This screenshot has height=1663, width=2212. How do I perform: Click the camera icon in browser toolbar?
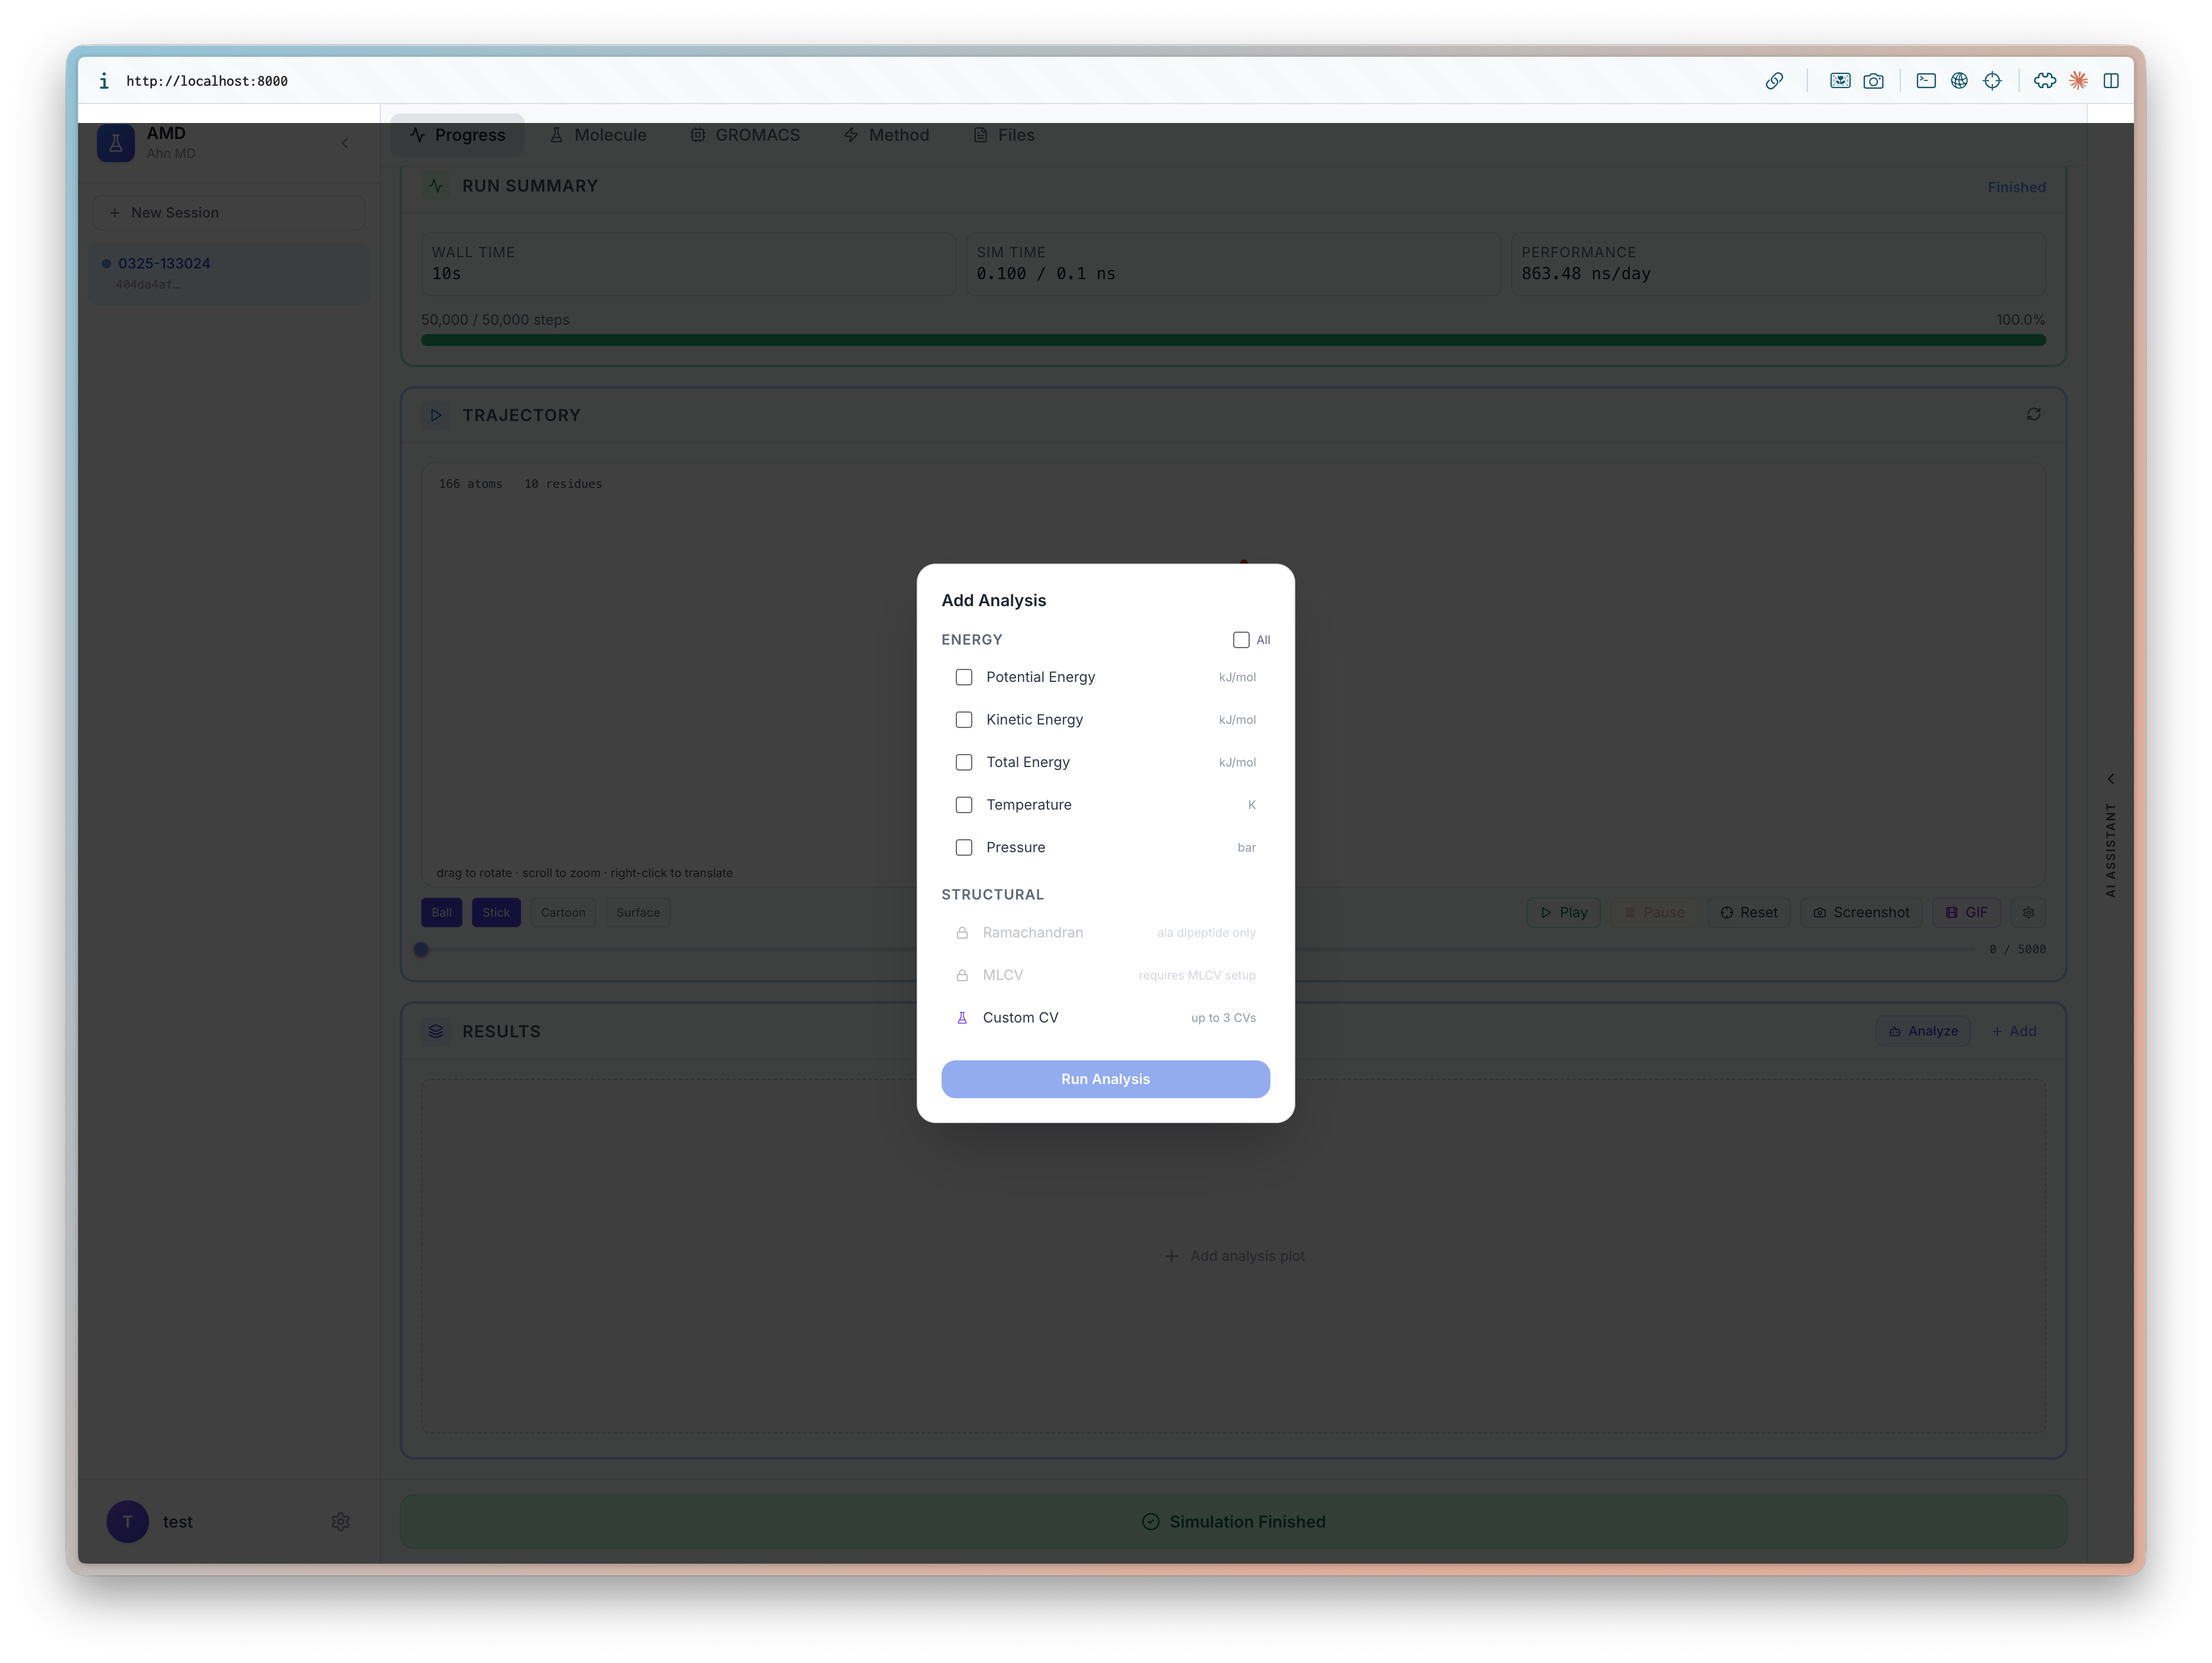[1873, 81]
